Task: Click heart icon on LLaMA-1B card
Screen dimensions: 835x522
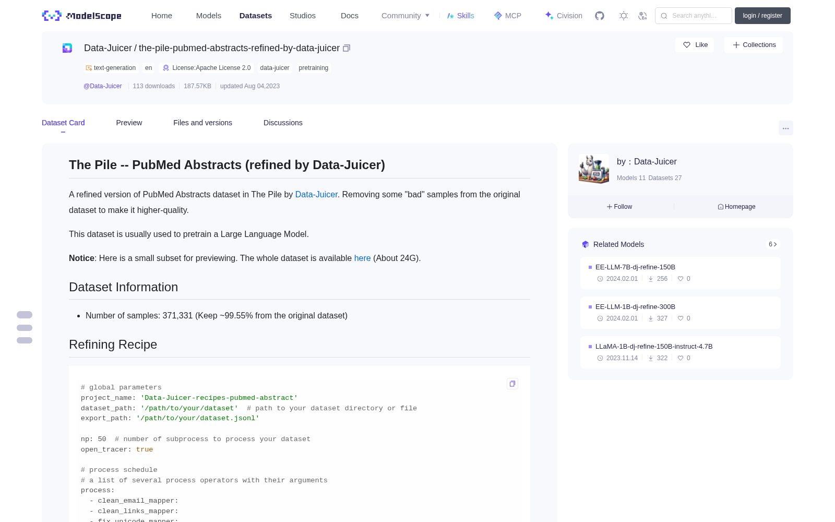Action: coord(681,358)
